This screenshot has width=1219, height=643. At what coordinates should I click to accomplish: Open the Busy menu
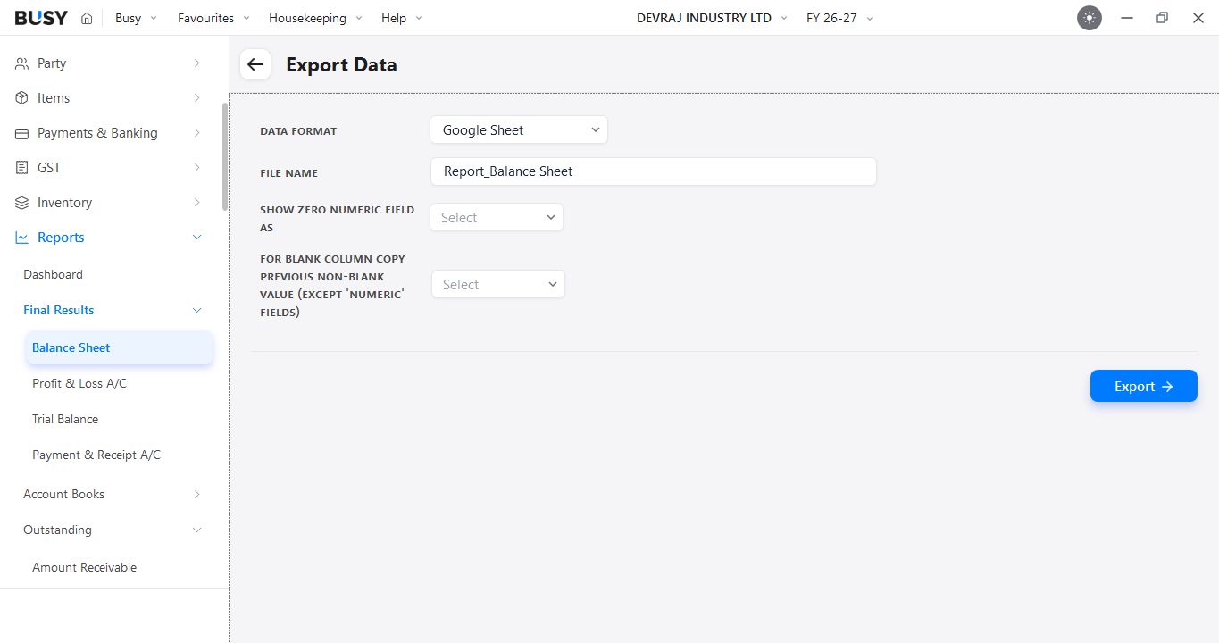[136, 18]
